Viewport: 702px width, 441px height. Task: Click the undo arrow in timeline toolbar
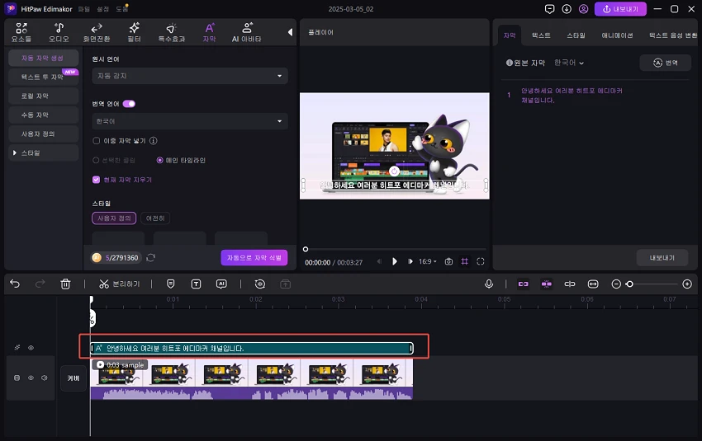tap(15, 284)
